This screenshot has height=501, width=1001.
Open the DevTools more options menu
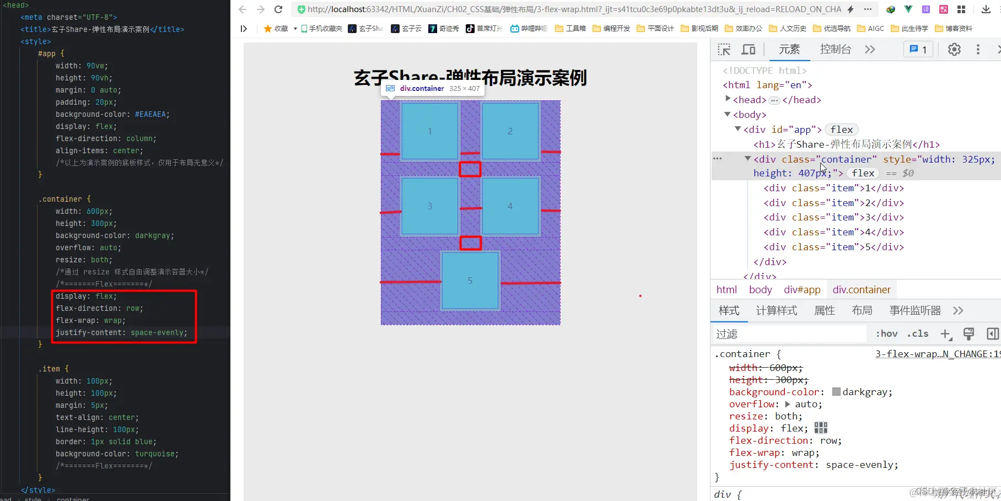pos(977,49)
